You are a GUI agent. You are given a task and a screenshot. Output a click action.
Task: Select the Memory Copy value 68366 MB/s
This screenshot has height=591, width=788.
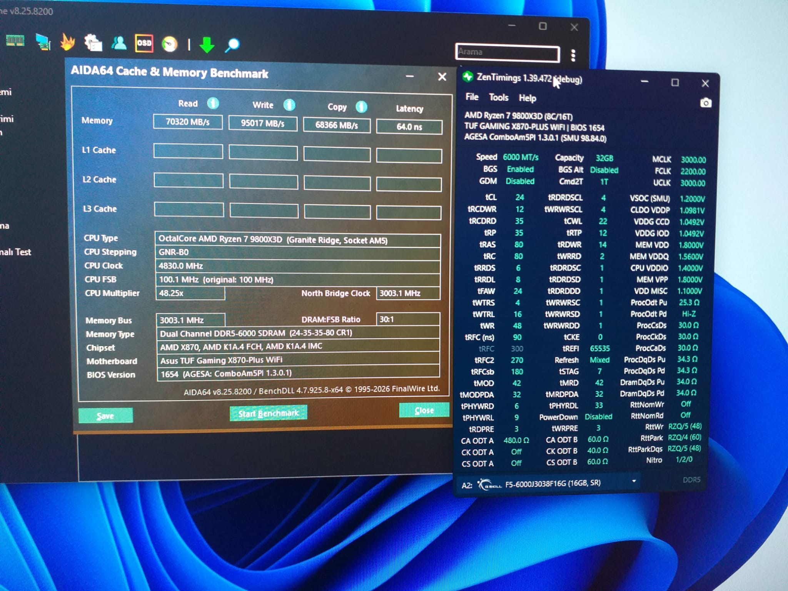337,125
